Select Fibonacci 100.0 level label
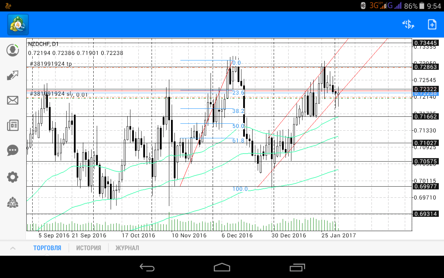This screenshot has height=278, width=444. coord(240,189)
